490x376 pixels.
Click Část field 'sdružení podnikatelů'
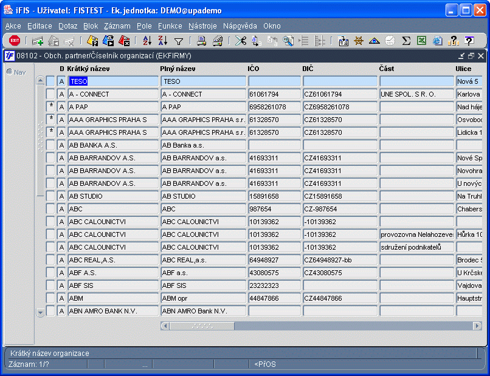(x=416, y=247)
